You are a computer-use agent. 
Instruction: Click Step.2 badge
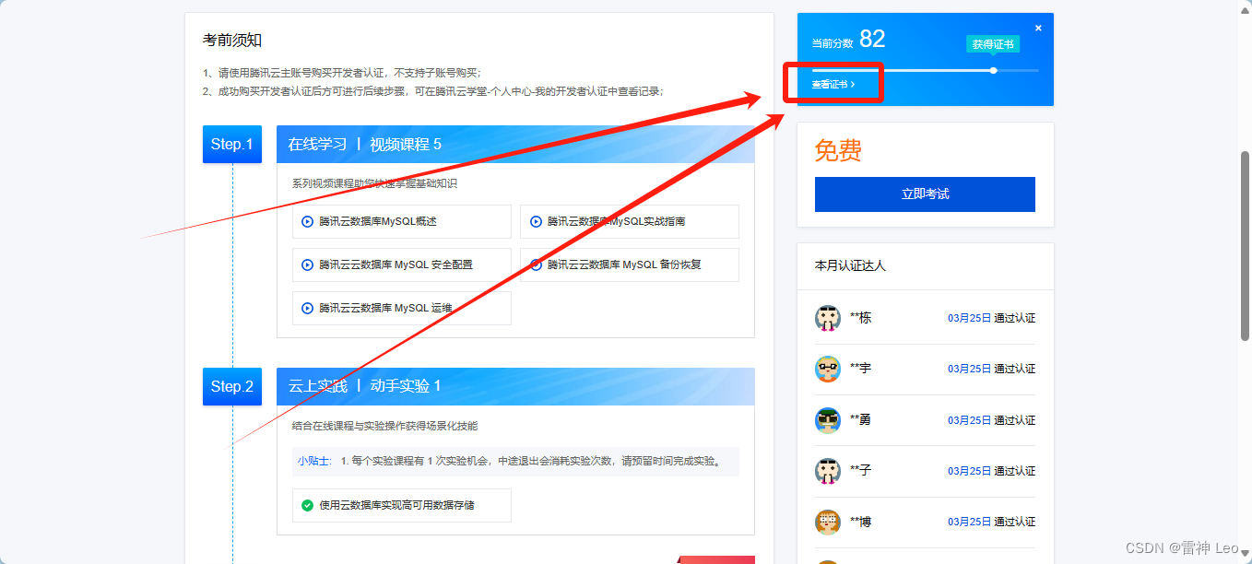tap(232, 386)
